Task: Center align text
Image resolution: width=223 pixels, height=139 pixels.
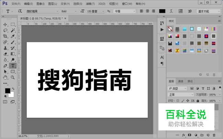Action: point(148,11)
